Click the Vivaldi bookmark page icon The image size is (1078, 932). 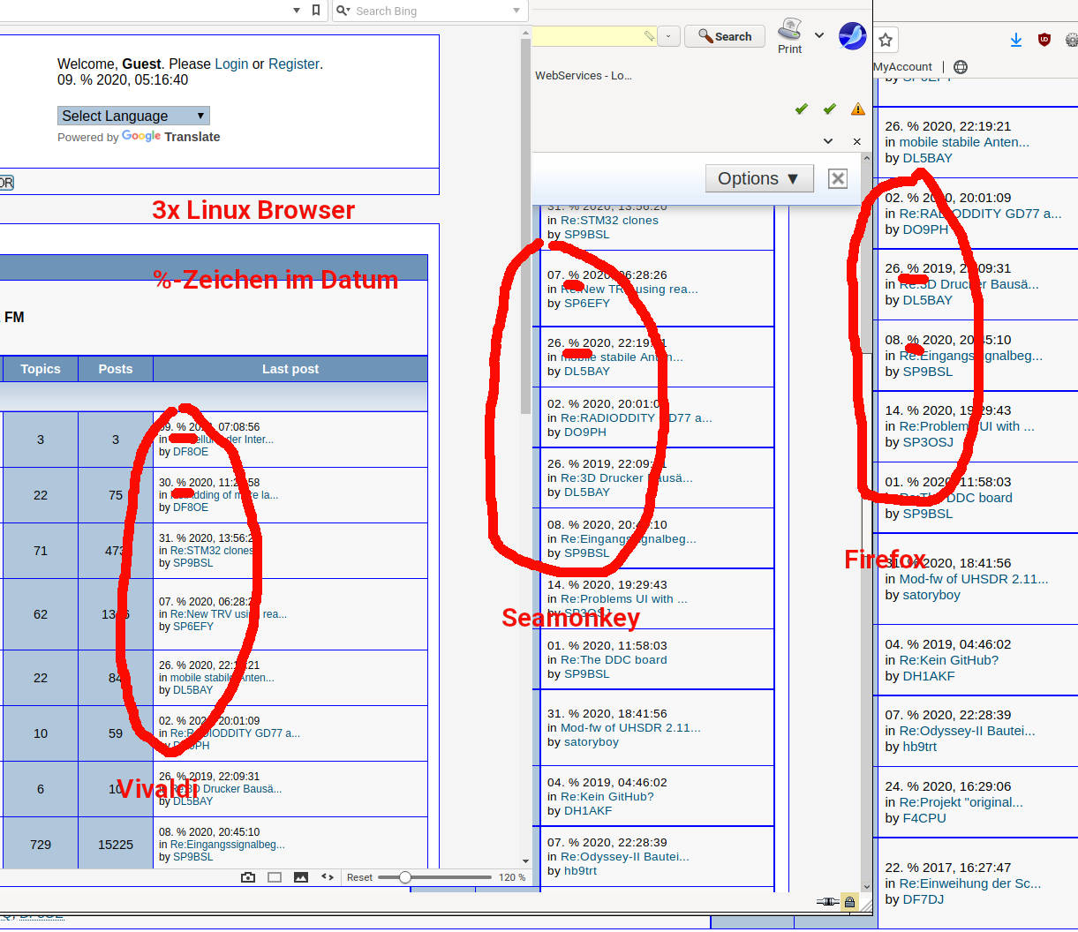(316, 11)
